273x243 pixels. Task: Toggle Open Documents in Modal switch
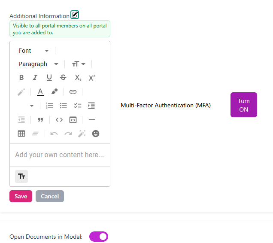click(99, 237)
